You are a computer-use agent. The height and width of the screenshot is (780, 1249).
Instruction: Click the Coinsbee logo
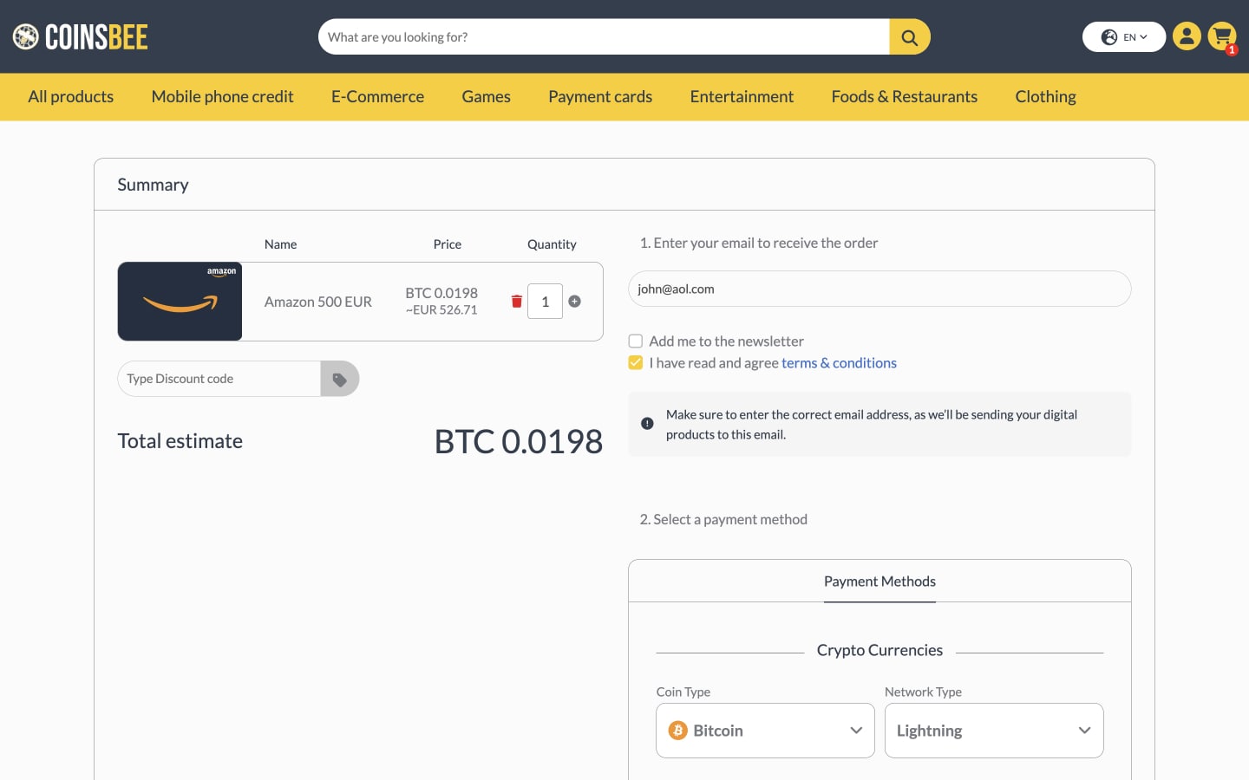(81, 36)
